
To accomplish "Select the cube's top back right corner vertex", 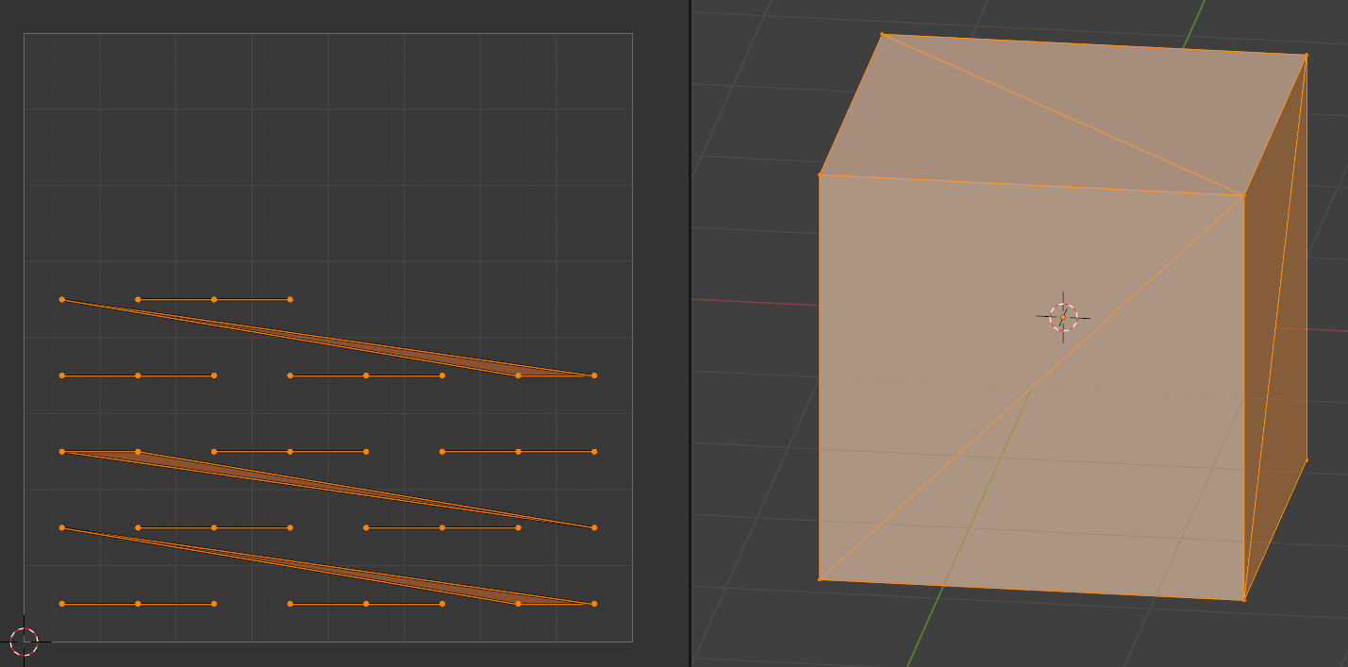I will coord(1306,56).
